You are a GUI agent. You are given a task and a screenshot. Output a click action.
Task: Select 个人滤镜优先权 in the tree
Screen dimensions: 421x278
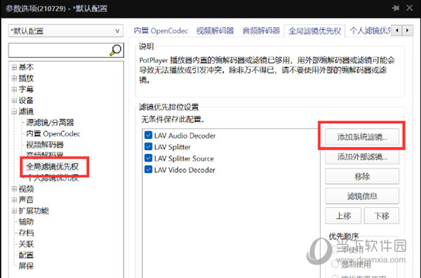pos(53,178)
